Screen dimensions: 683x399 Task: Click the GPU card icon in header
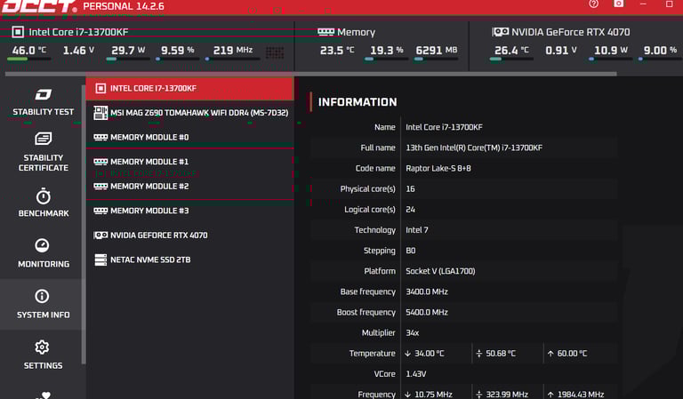click(x=500, y=32)
